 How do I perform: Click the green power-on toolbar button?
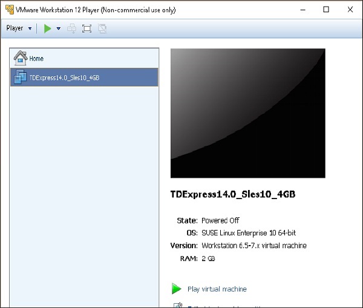point(47,28)
